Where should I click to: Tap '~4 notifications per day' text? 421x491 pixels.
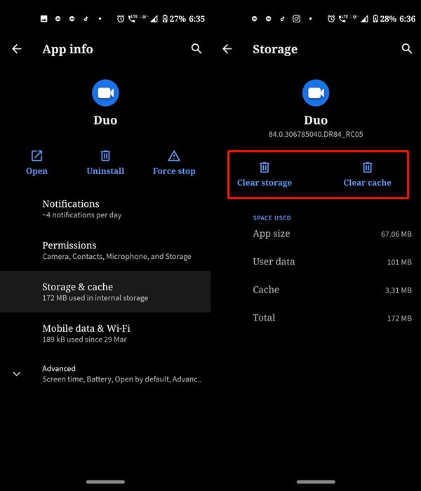coord(82,215)
